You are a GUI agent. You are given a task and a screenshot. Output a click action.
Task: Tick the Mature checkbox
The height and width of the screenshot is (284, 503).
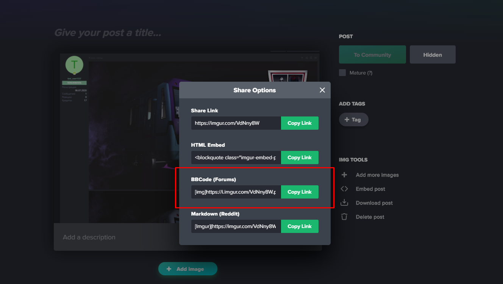click(342, 73)
